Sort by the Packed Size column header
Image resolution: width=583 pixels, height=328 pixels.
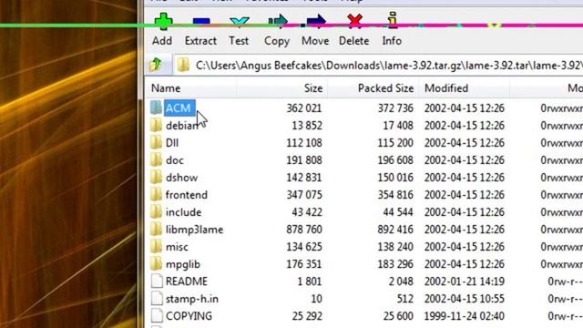coord(385,88)
